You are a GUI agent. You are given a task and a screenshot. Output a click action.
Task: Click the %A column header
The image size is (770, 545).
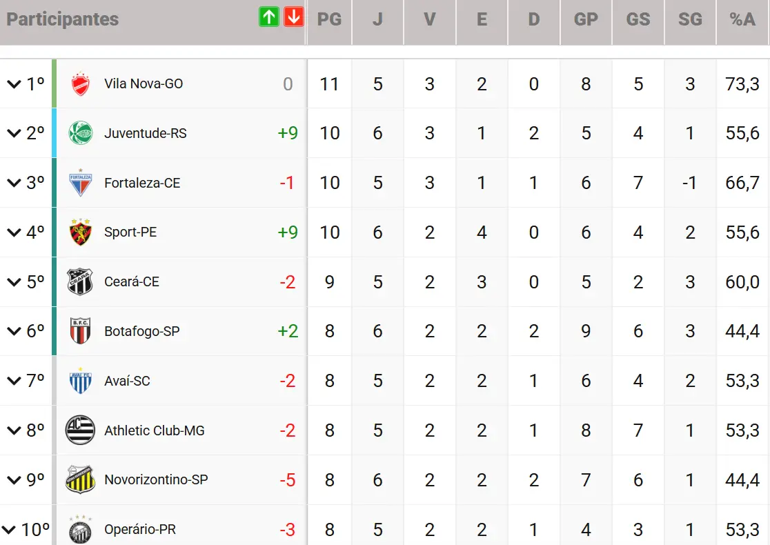point(742,19)
